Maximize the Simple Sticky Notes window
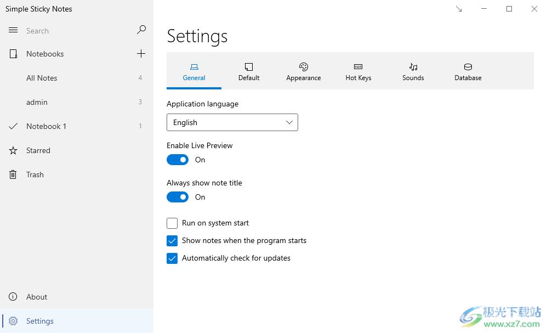The height and width of the screenshot is (333, 547). [509, 9]
